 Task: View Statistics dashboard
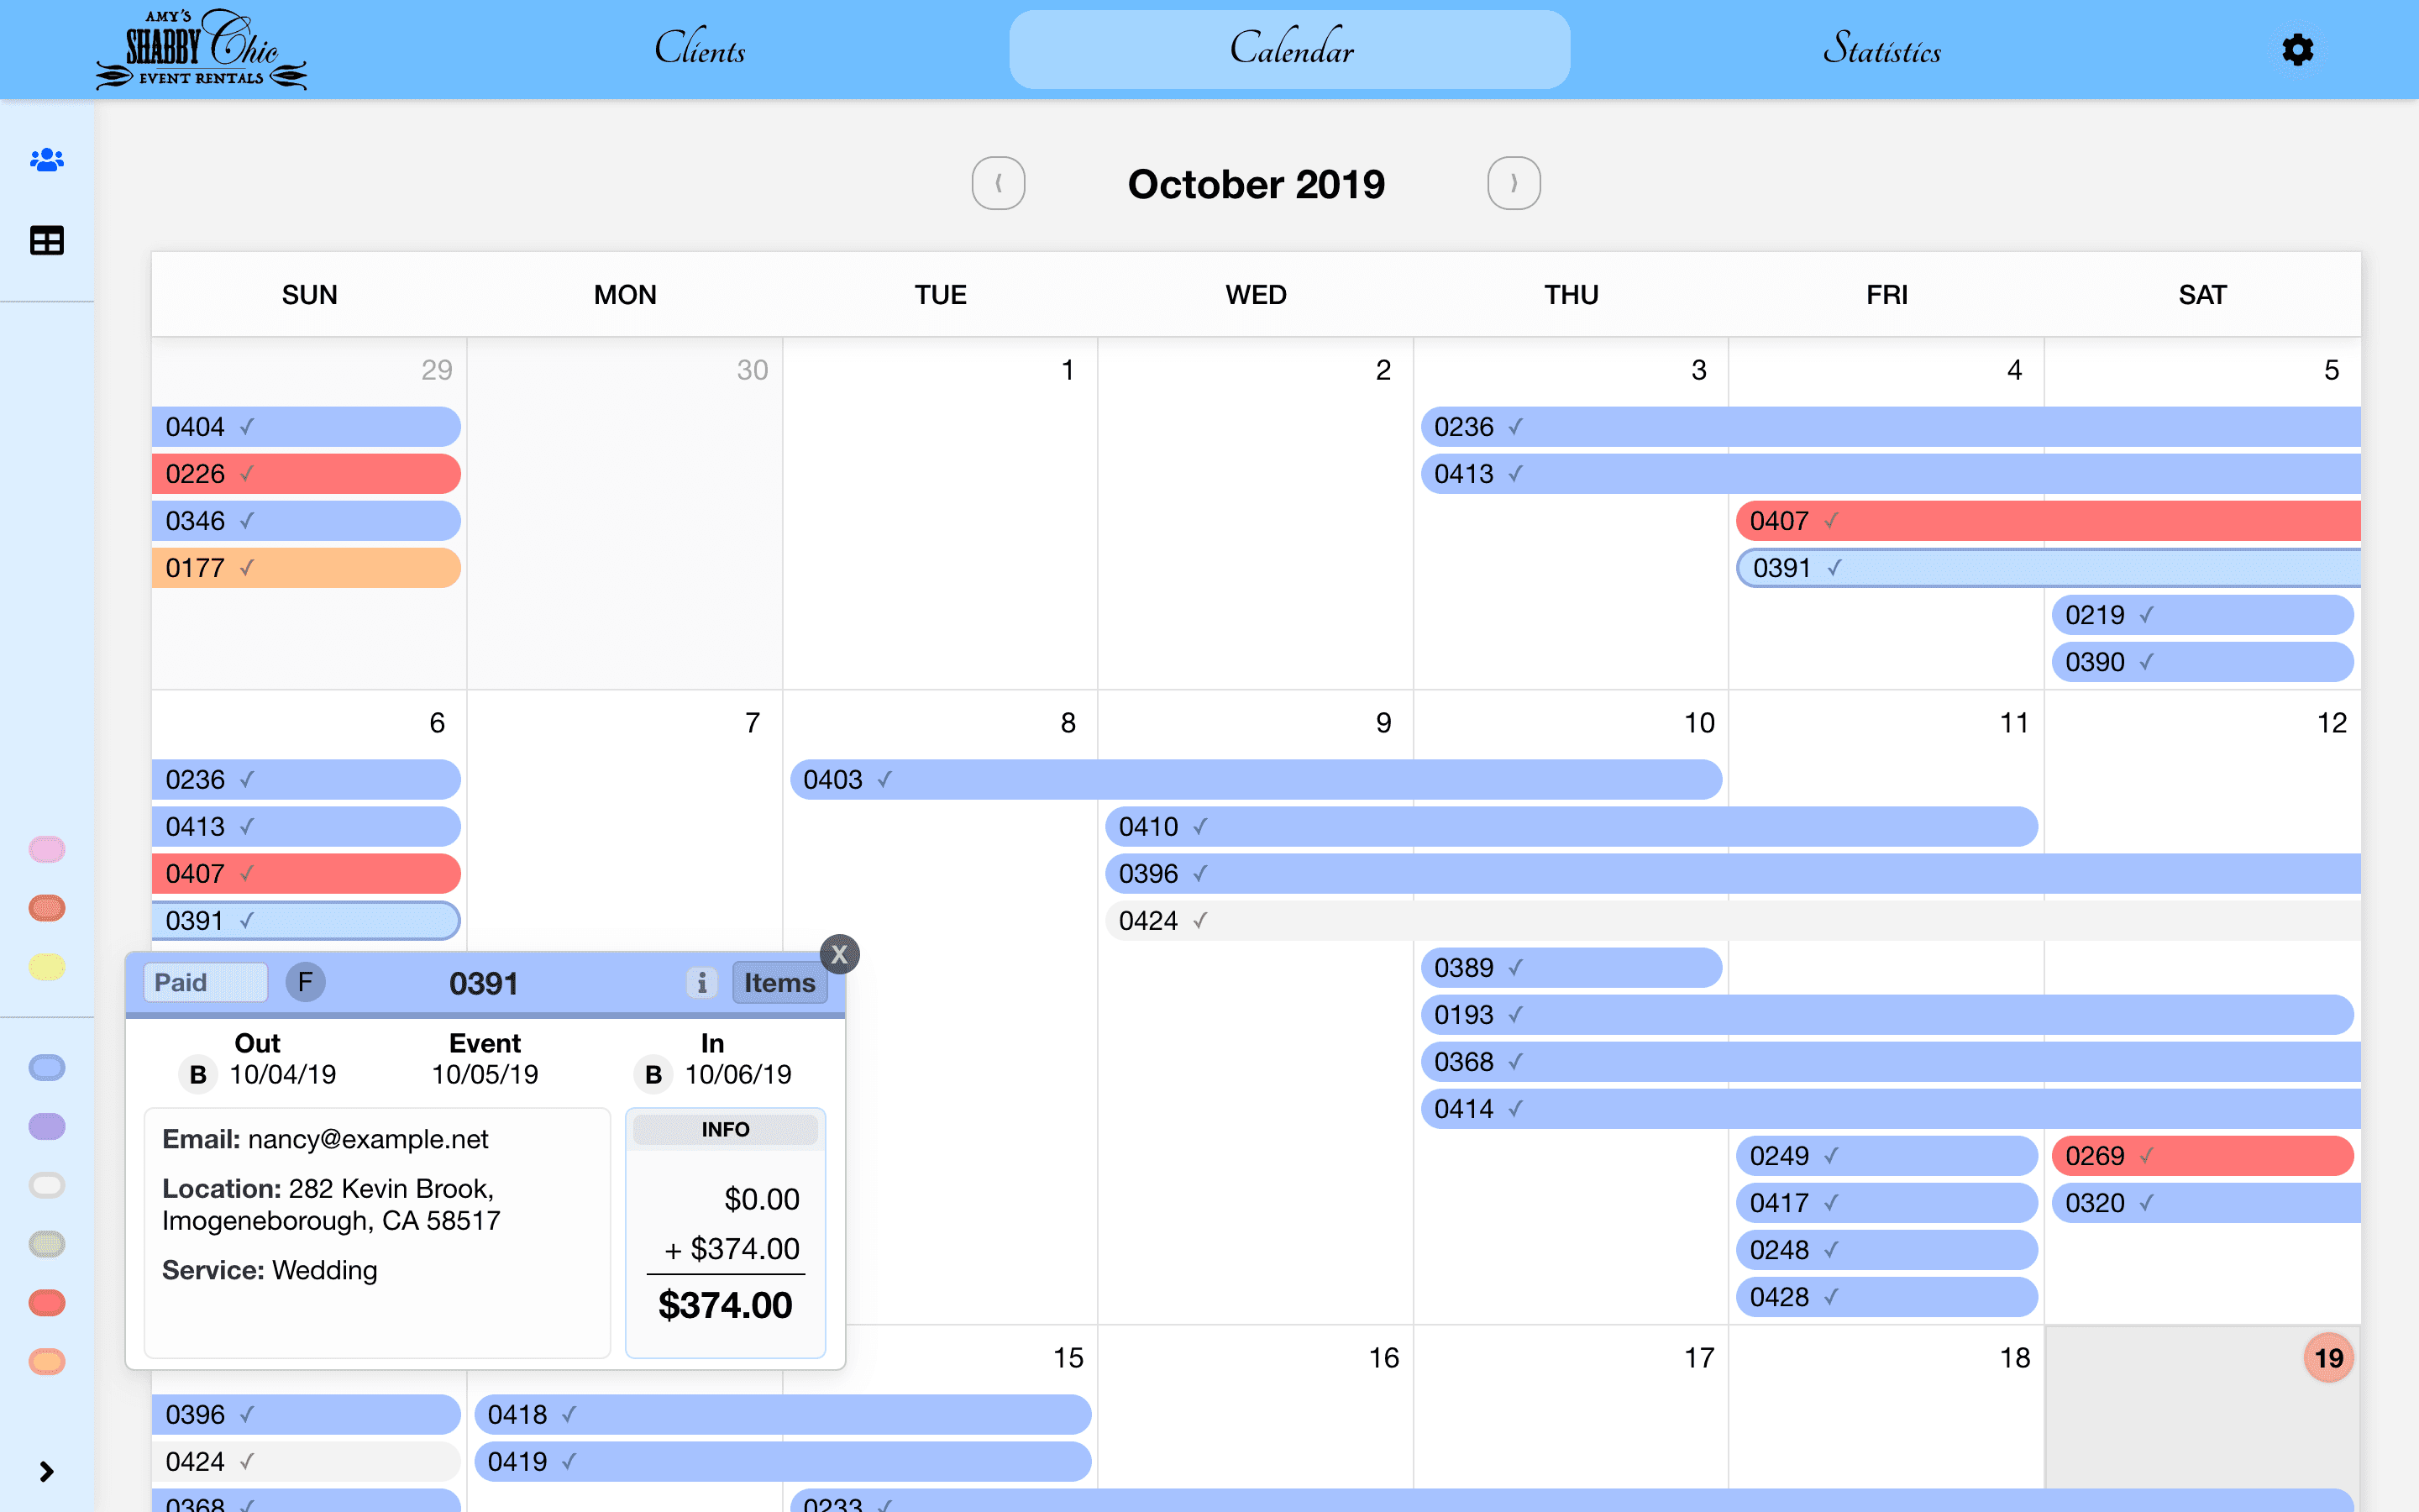tap(1881, 49)
